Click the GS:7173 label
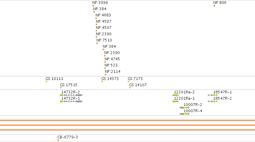The image size is (255, 142). [x=135, y=79]
